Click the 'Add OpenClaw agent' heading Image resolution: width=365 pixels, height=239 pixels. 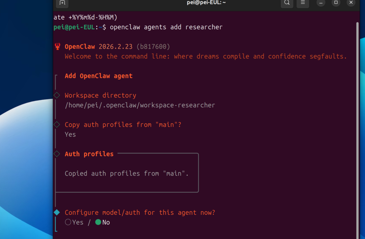(98, 76)
